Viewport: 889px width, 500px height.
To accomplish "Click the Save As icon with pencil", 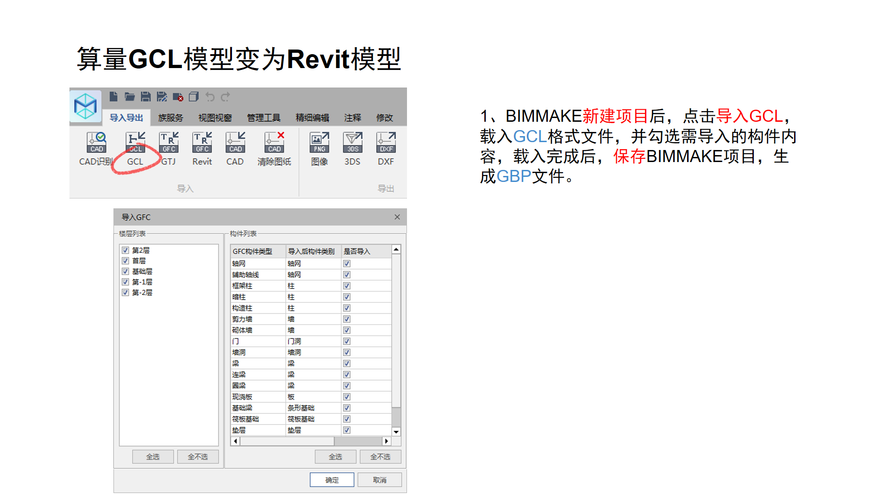I will coord(162,97).
